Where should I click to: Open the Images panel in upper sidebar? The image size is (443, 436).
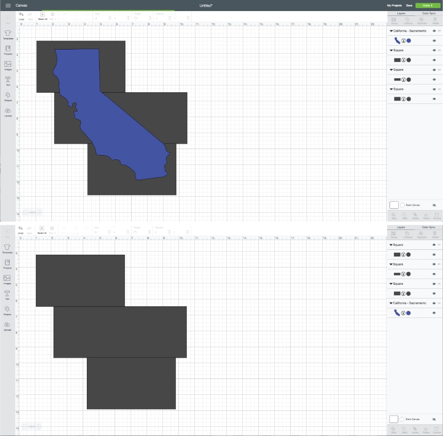[8, 65]
